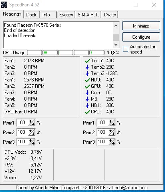Click the '2637 RPM' fan reading
The height and width of the screenshot is (192, 165).
pyautogui.click(x=34, y=86)
